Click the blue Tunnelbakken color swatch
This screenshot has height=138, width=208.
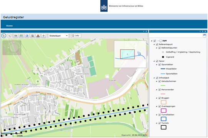pyautogui.click(x=163, y=119)
